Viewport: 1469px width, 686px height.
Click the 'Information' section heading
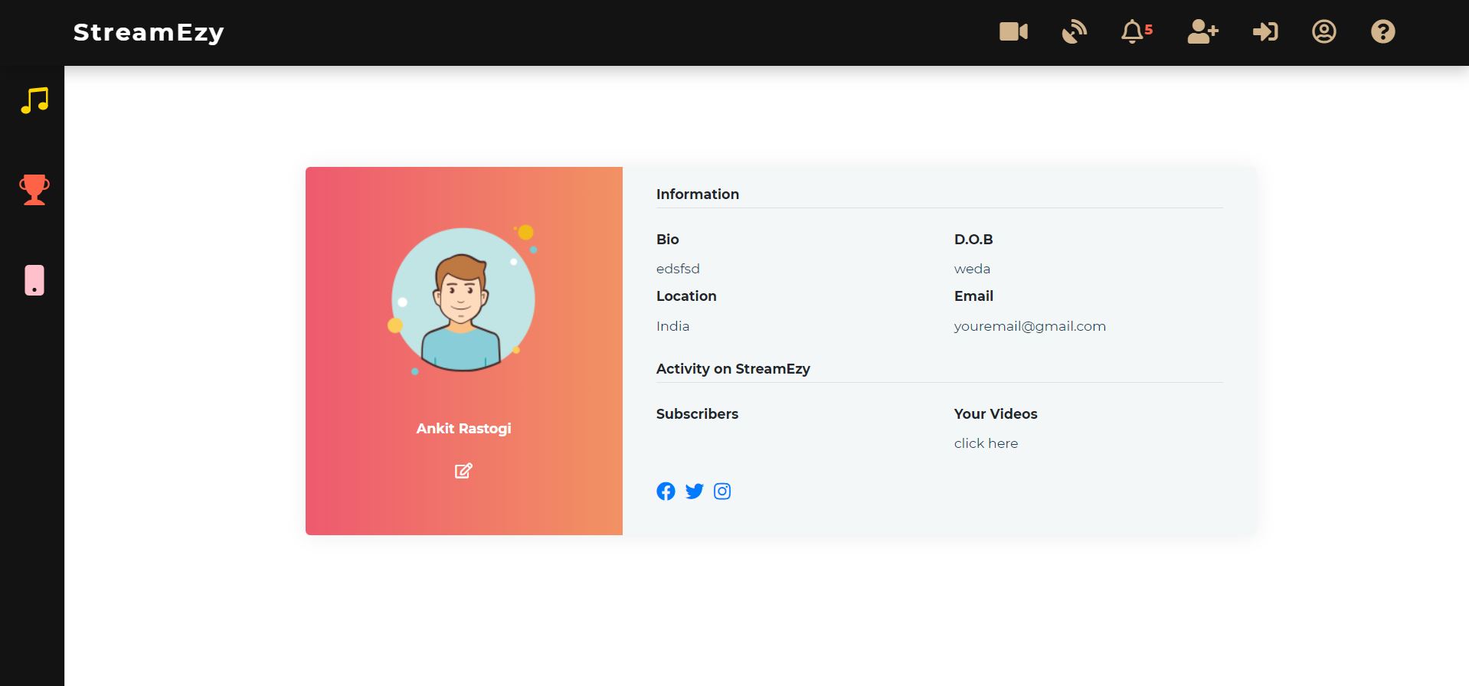pos(697,194)
